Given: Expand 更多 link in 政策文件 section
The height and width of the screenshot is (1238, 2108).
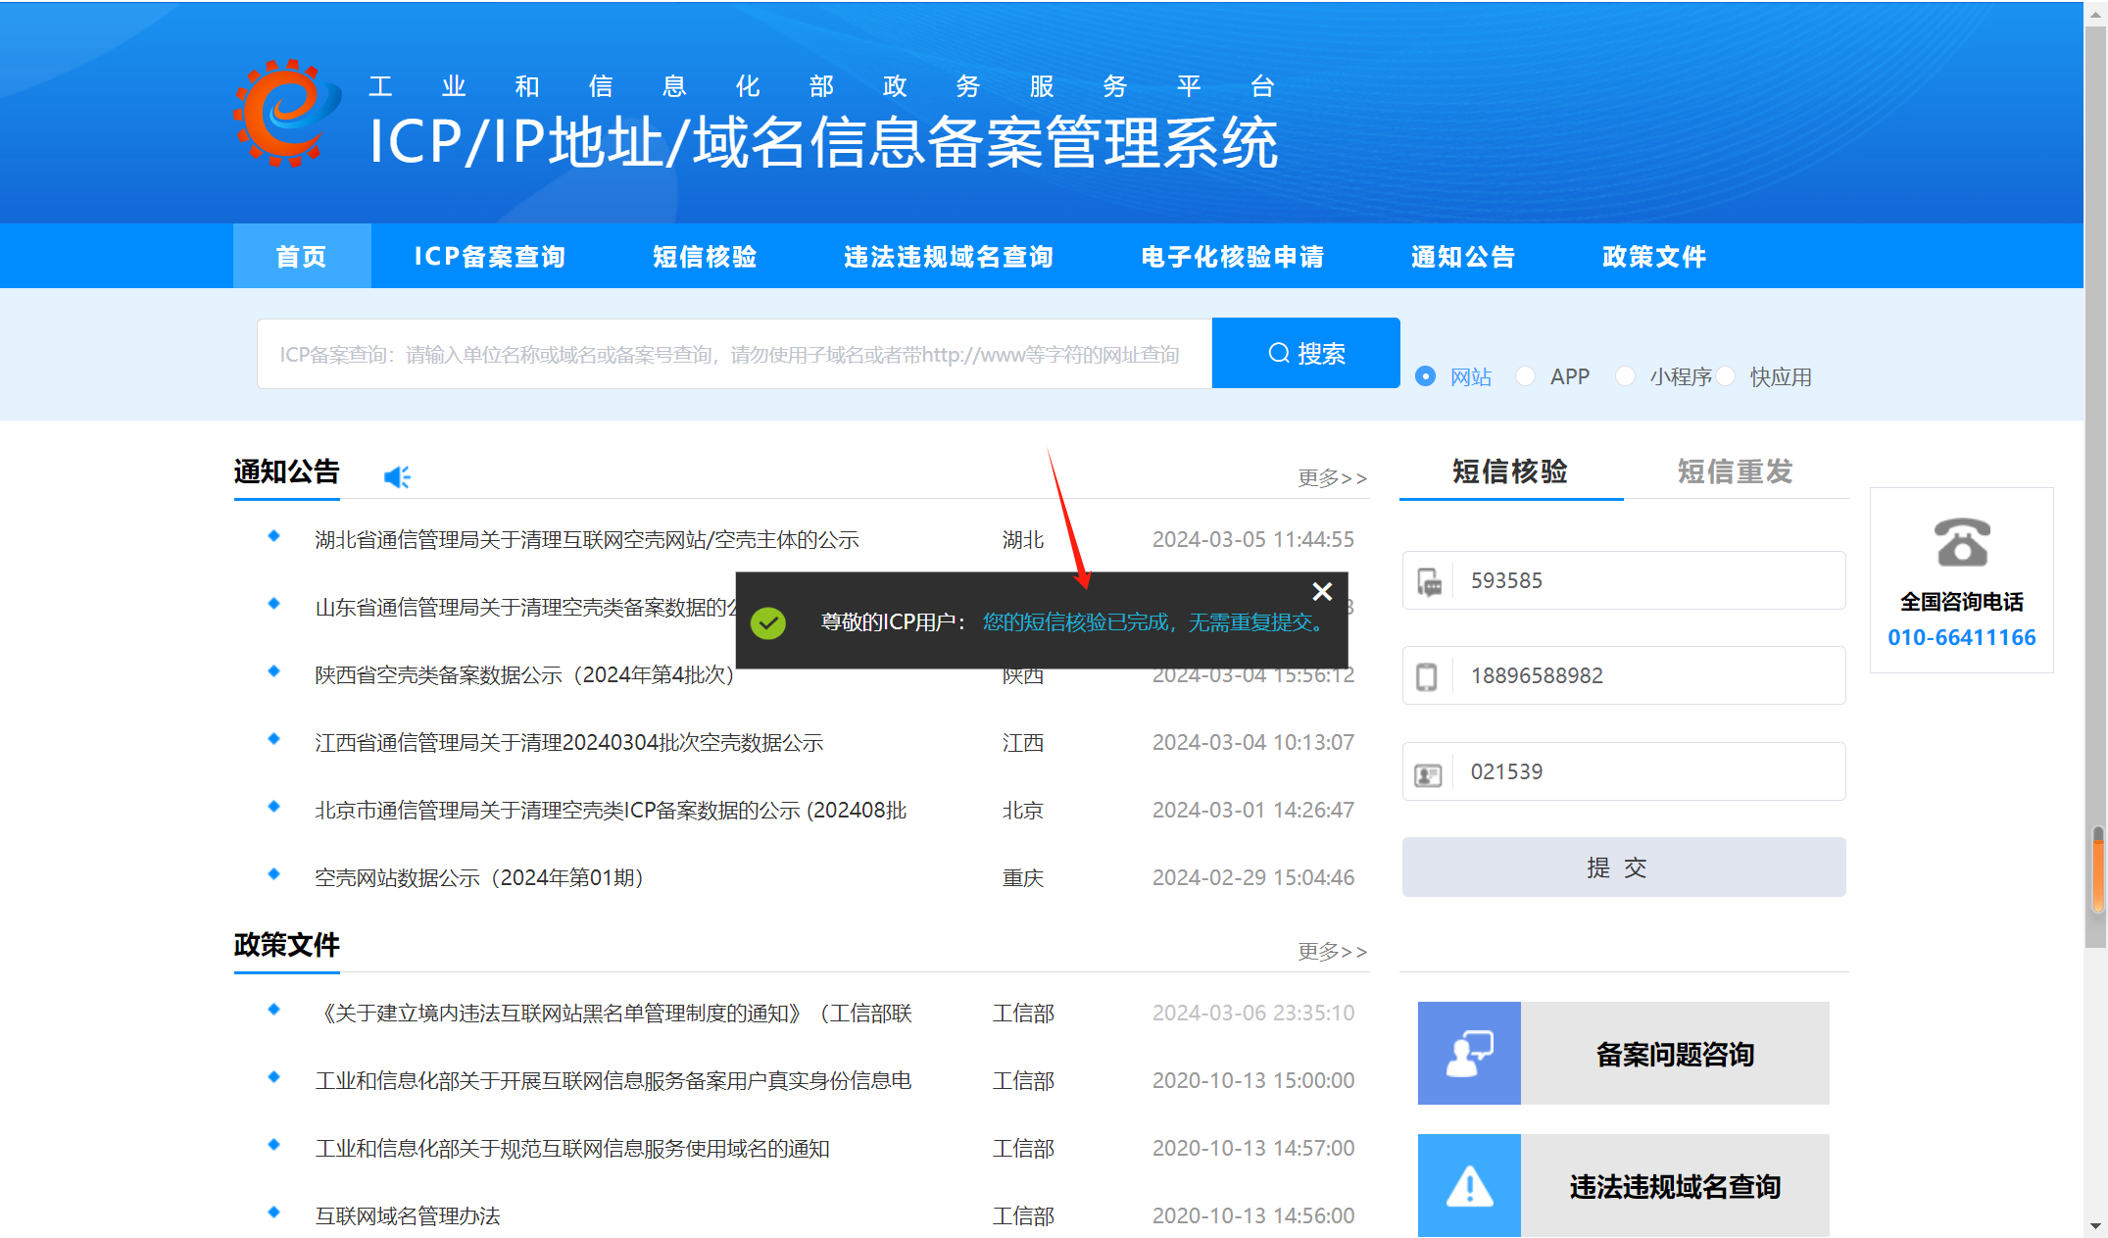Looking at the screenshot, I should pos(1331,952).
